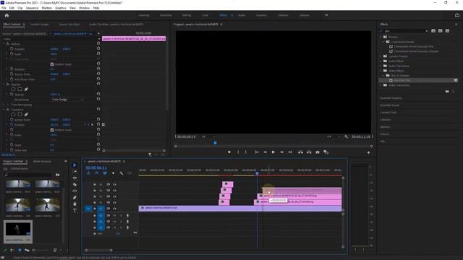Viewport: 463px width, 260px height.
Task: Toggle visibility eye of top video track
Action: click(x=114, y=185)
